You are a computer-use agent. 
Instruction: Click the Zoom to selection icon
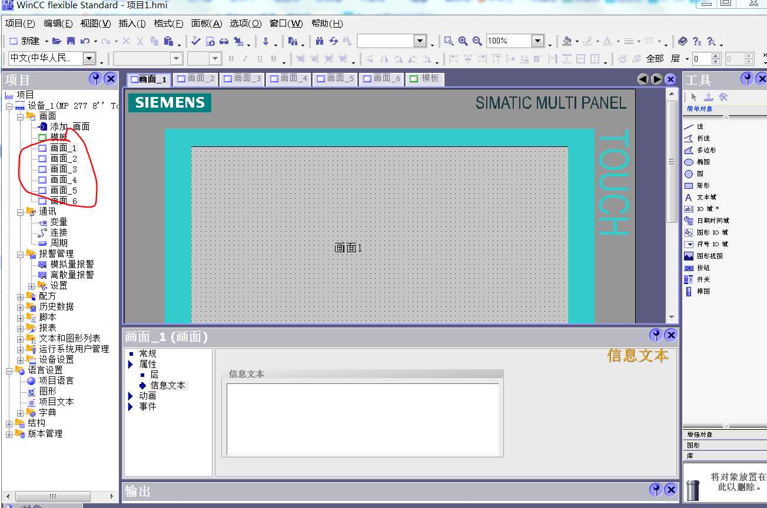coord(449,41)
